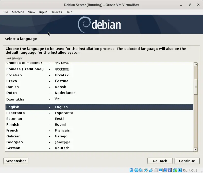
Task: Select Finnish - Suomi language
Action: pyautogui.click(x=99, y=124)
